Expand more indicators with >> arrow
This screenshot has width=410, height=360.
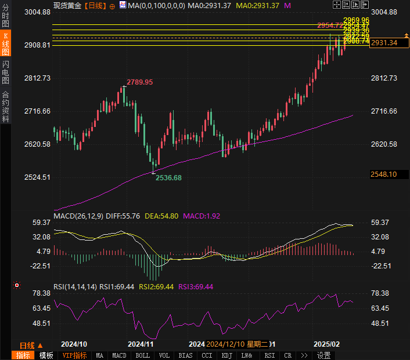coord(304,355)
